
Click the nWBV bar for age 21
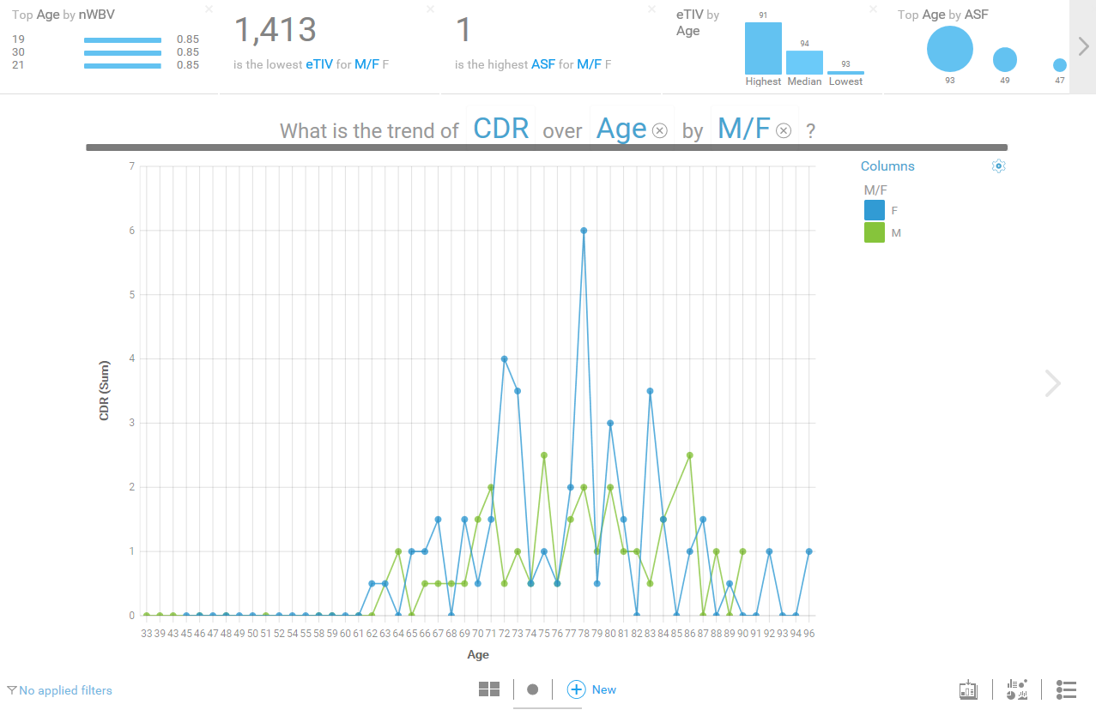(x=123, y=65)
